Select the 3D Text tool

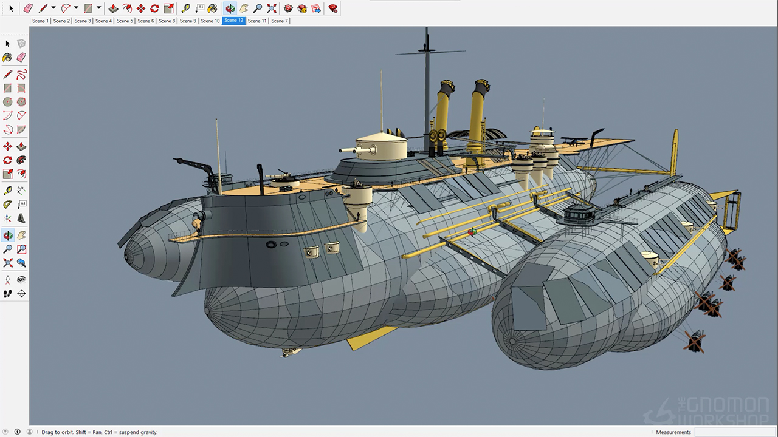(21, 219)
